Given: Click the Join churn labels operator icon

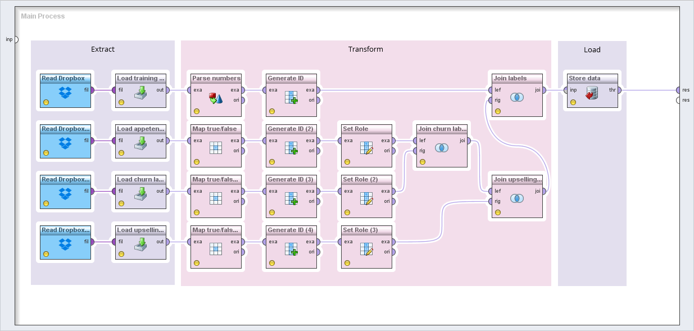Looking at the screenshot, I should (442, 148).
